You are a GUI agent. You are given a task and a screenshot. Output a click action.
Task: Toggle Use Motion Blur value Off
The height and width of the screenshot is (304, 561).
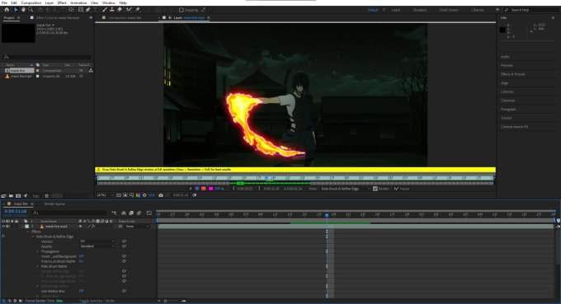(x=81, y=291)
